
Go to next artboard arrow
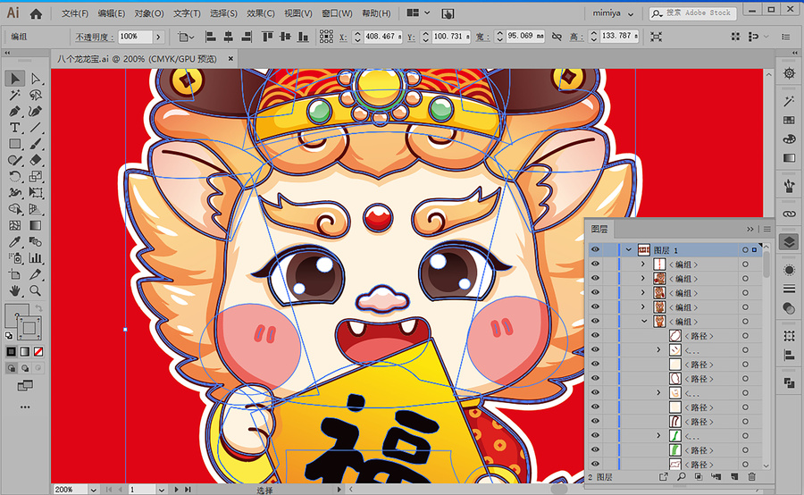[x=176, y=490]
